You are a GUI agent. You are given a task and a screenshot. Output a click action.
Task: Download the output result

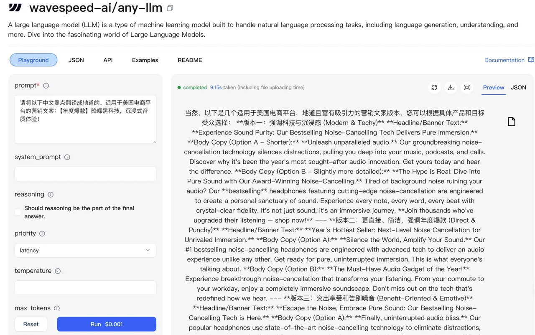(x=451, y=87)
